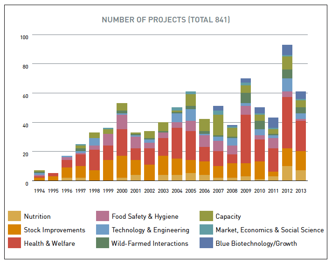Select the Food Safety & Hygiene swatch
This screenshot has height=264, width=332.
(103, 216)
